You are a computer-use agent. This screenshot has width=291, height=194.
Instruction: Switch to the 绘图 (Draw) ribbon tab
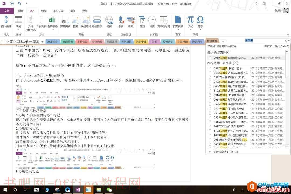coord(44,11)
